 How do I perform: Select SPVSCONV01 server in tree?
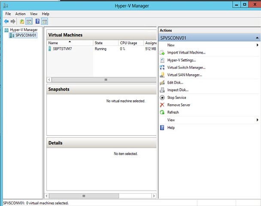pyautogui.click(x=26, y=35)
